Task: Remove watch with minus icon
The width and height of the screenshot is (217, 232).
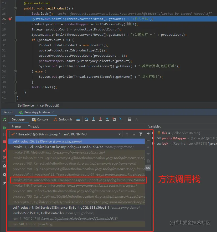Action: click(148, 140)
